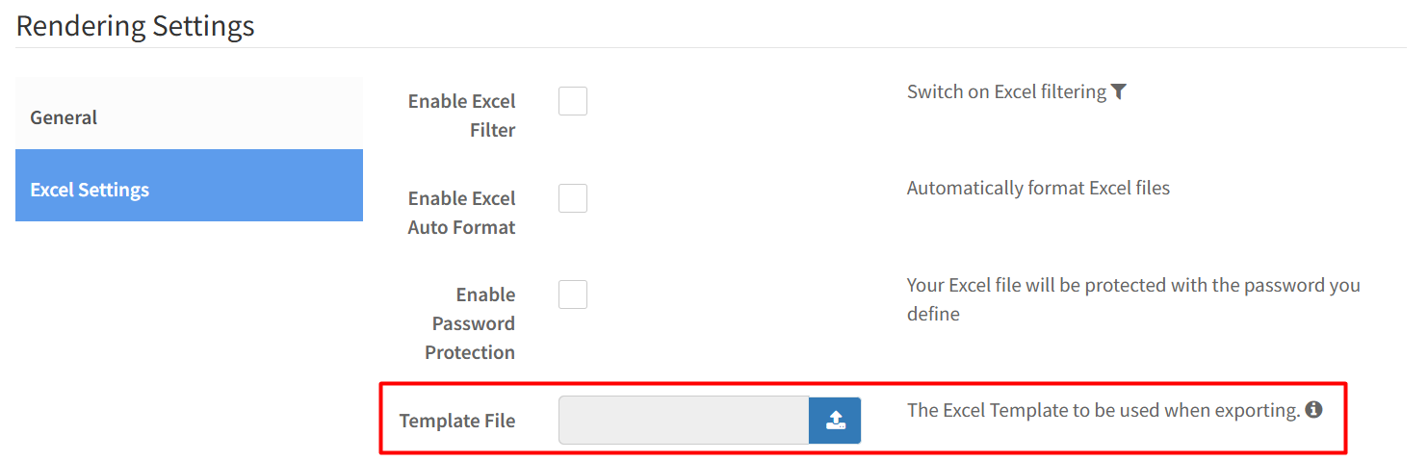Tick the Enable Excel Auto Format checkbox
Screen dimensions: 1428x461
573,198
